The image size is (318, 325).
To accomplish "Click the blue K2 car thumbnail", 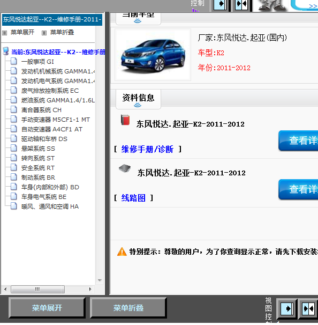I will click(x=153, y=55).
